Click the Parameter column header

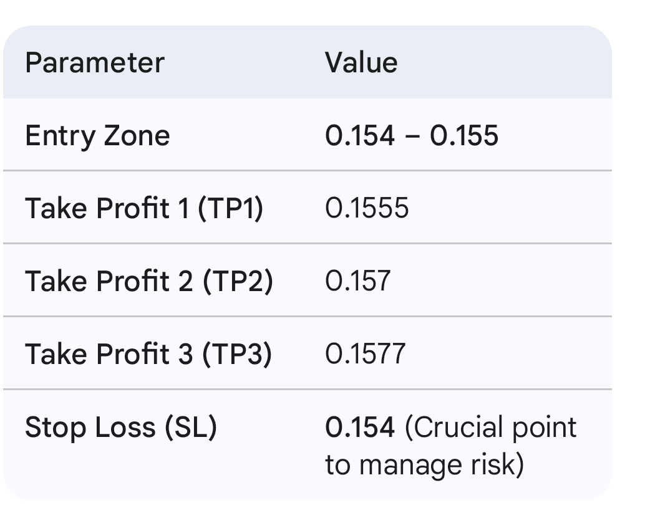(x=94, y=63)
